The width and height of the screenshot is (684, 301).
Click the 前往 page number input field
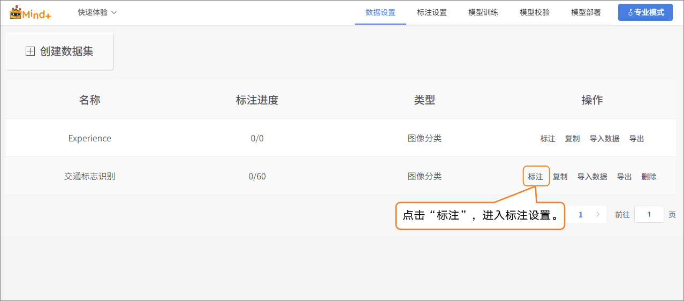click(x=649, y=215)
